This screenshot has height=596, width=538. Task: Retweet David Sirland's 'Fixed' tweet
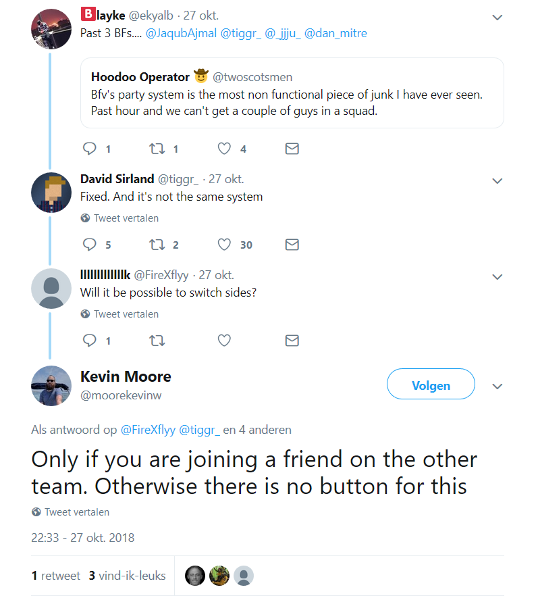pyautogui.click(x=157, y=245)
